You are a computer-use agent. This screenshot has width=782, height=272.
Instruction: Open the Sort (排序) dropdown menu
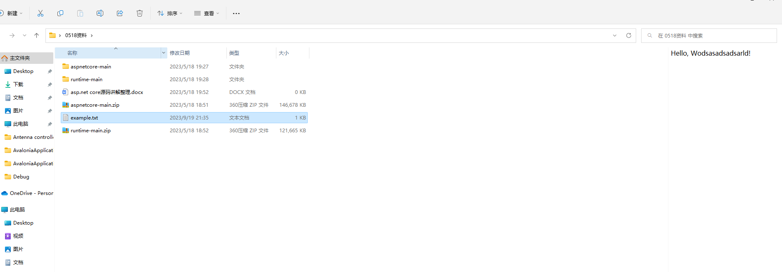pos(170,13)
